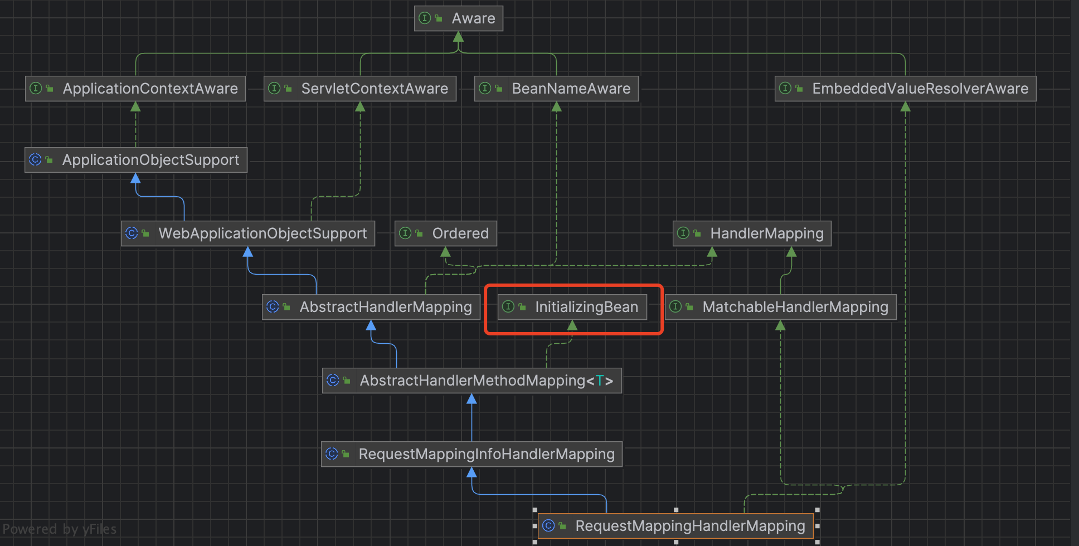Click the public visibility icon on HandlerMapping

[697, 234]
